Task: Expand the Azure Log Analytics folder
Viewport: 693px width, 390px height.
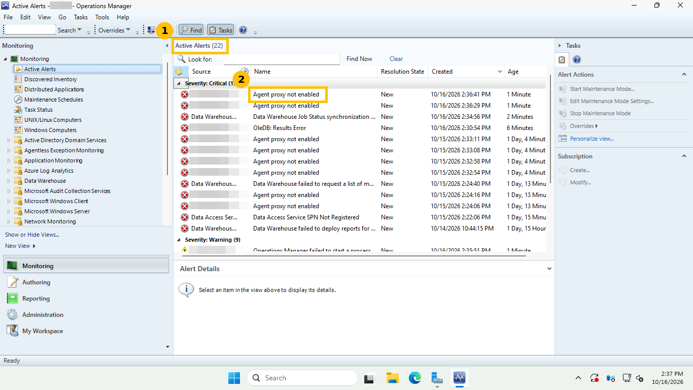Action: pos(9,171)
